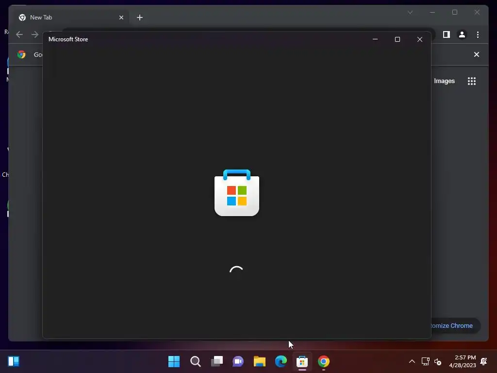The width and height of the screenshot is (497, 373).
Task: Dismiss the Chrome info bar
Action: [x=477, y=54]
